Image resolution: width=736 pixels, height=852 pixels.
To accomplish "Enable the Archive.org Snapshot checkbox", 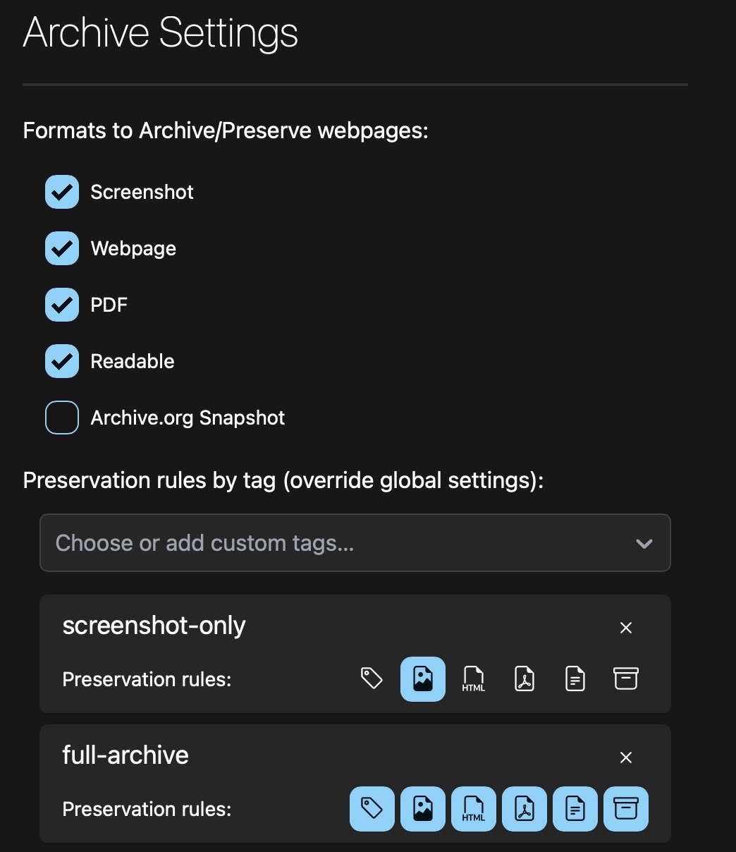I will pos(61,418).
